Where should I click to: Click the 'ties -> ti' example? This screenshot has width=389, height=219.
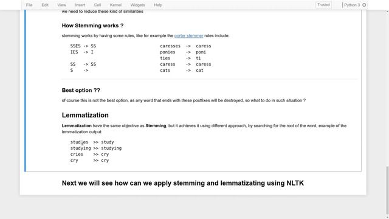[x=181, y=58]
